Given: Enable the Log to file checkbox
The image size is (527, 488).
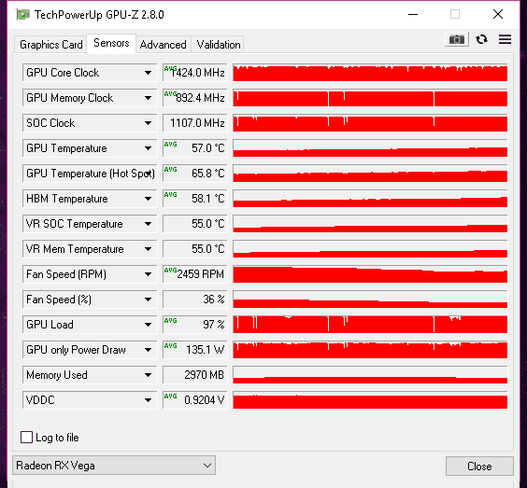Looking at the screenshot, I should [x=26, y=438].
